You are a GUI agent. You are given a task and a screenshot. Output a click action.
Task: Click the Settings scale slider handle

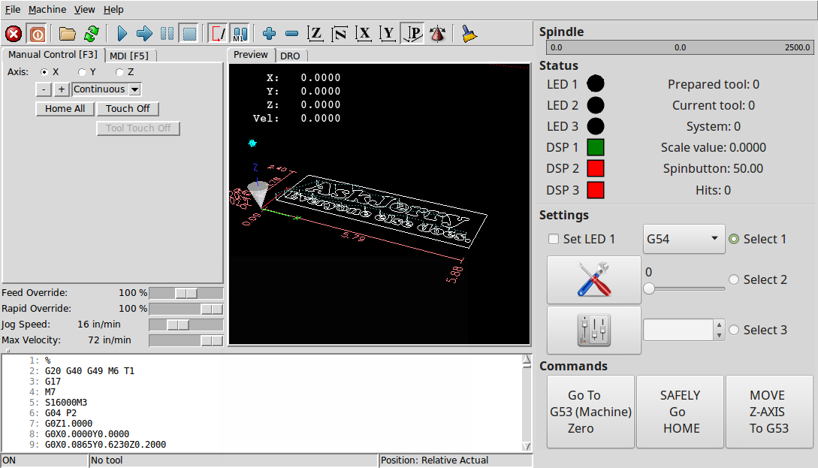649,288
